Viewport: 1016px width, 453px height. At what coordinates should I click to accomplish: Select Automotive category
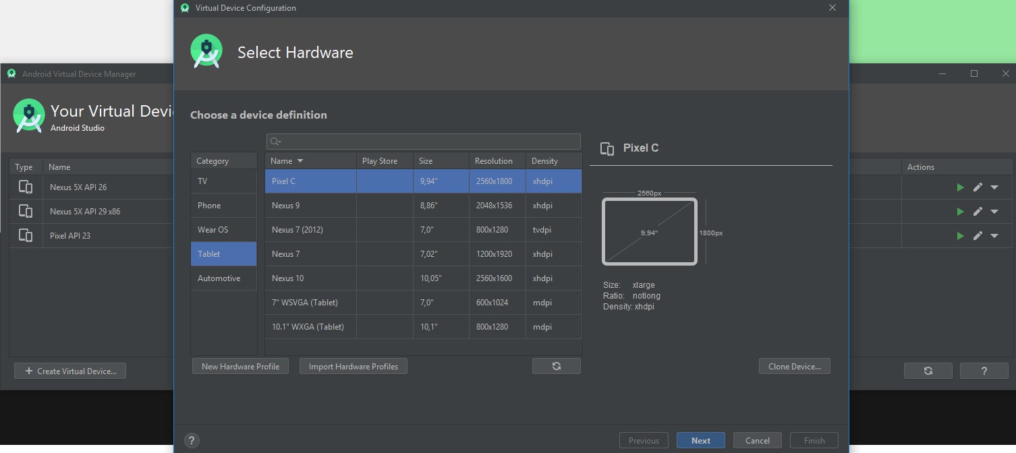click(224, 278)
